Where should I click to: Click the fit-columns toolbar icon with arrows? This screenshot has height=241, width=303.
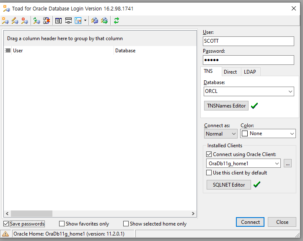68,21
